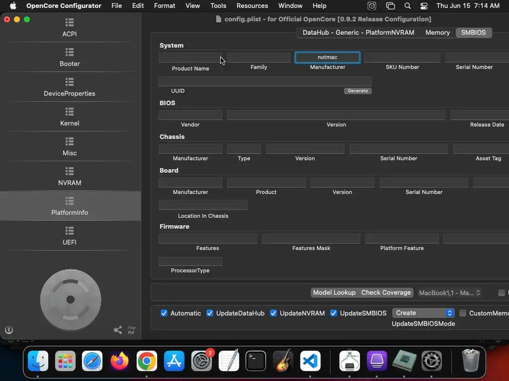509x381 pixels.
Task: Open the View menu
Action: [192, 6]
